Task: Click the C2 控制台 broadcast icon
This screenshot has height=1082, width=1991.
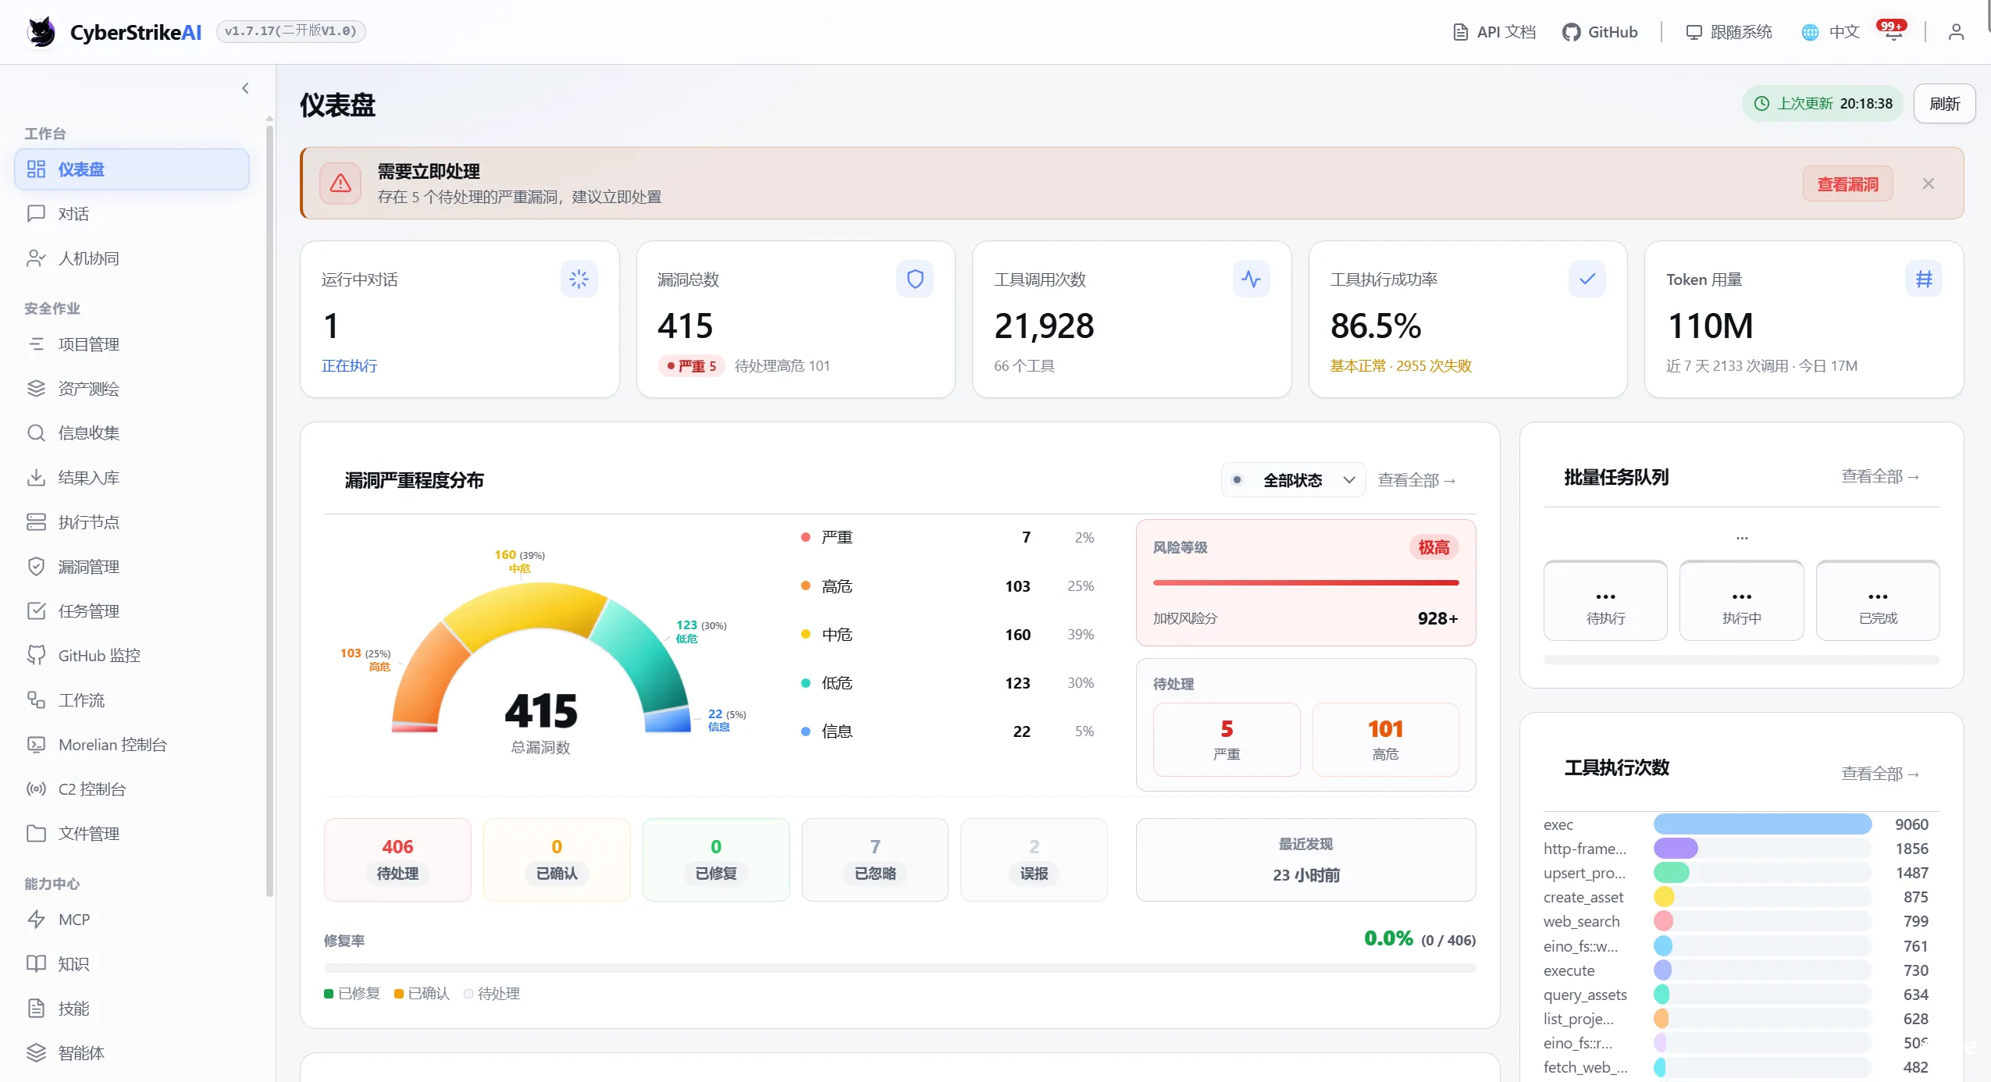Action: pyautogui.click(x=36, y=789)
